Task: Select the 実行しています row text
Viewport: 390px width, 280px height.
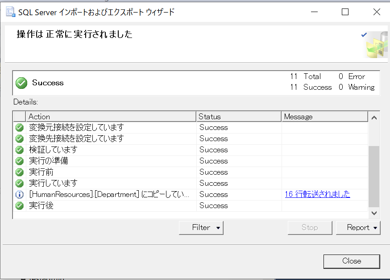Action: click(x=53, y=183)
